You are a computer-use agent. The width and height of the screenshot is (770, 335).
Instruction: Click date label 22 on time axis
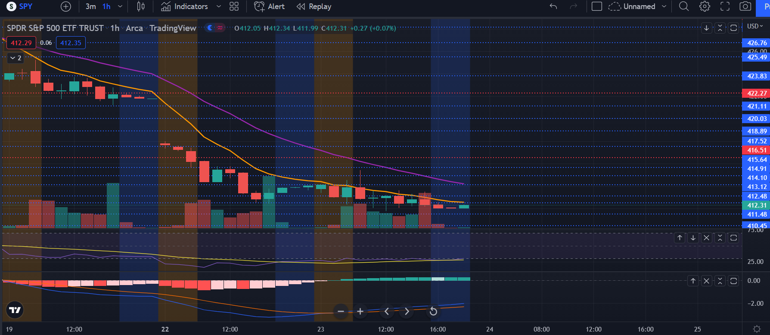pyautogui.click(x=165, y=329)
